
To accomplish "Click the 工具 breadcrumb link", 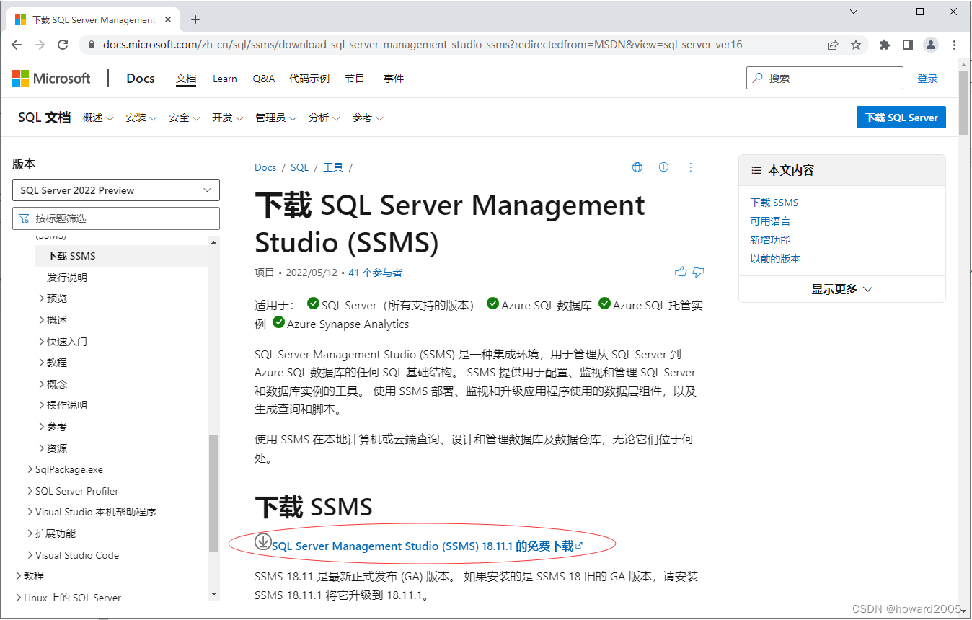I will pos(333,167).
